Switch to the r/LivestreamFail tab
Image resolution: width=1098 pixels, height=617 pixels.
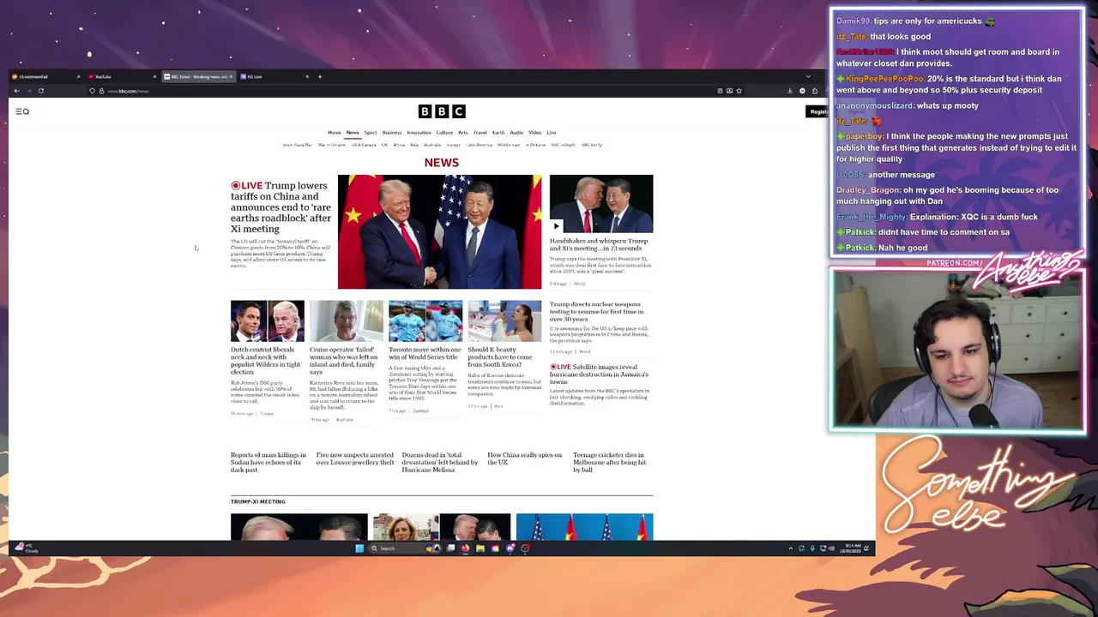tap(45, 77)
